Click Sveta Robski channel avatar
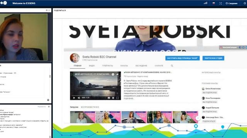247x138 pixels. (74, 58)
